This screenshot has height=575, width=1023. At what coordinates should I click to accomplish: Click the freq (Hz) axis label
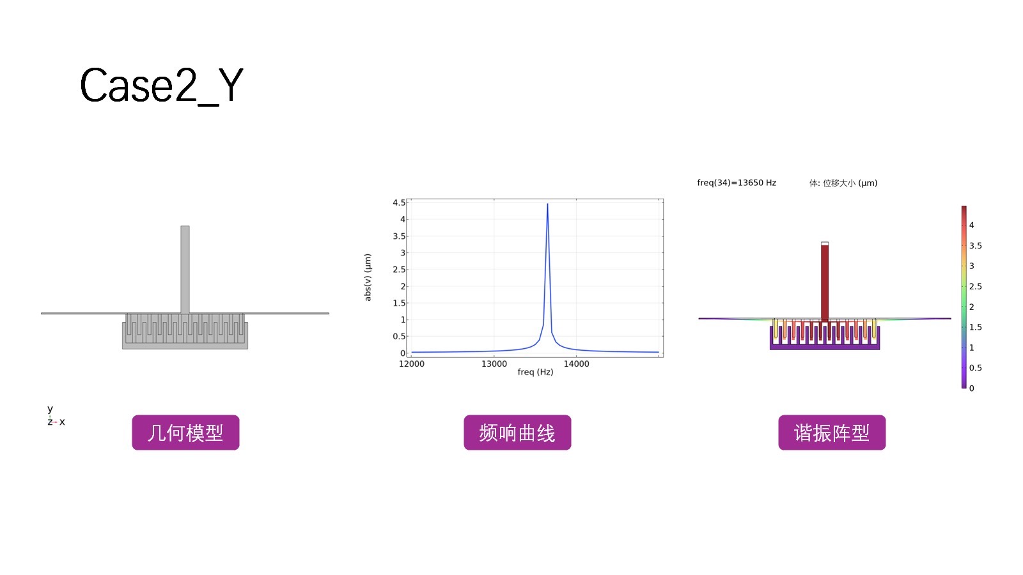pos(535,372)
